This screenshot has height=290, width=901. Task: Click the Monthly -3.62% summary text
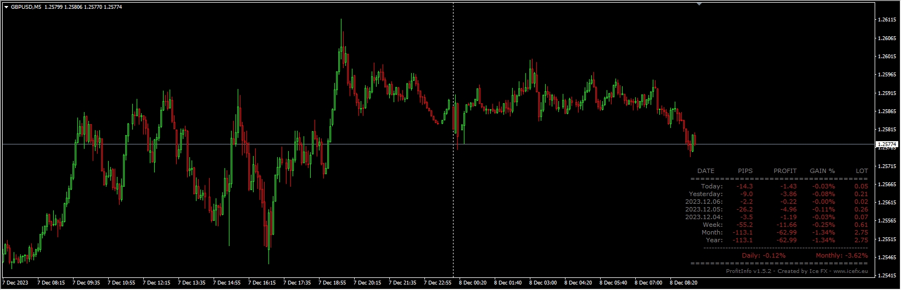841,255
